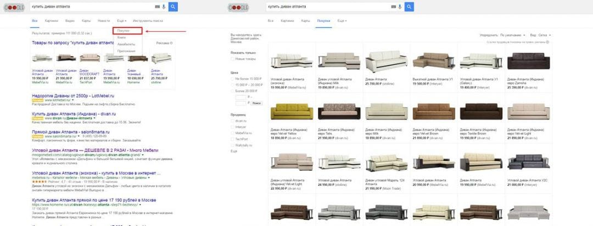Click info icon next to Реклама label
The width and height of the screenshot is (593, 226).
[171, 43]
